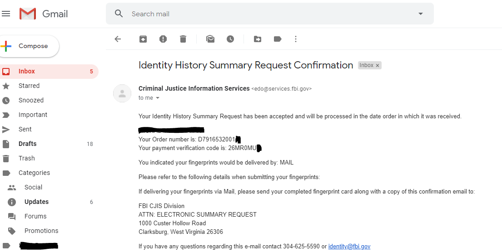Expand search options dropdown arrow
502x252 pixels.
click(x=421, y=14)
